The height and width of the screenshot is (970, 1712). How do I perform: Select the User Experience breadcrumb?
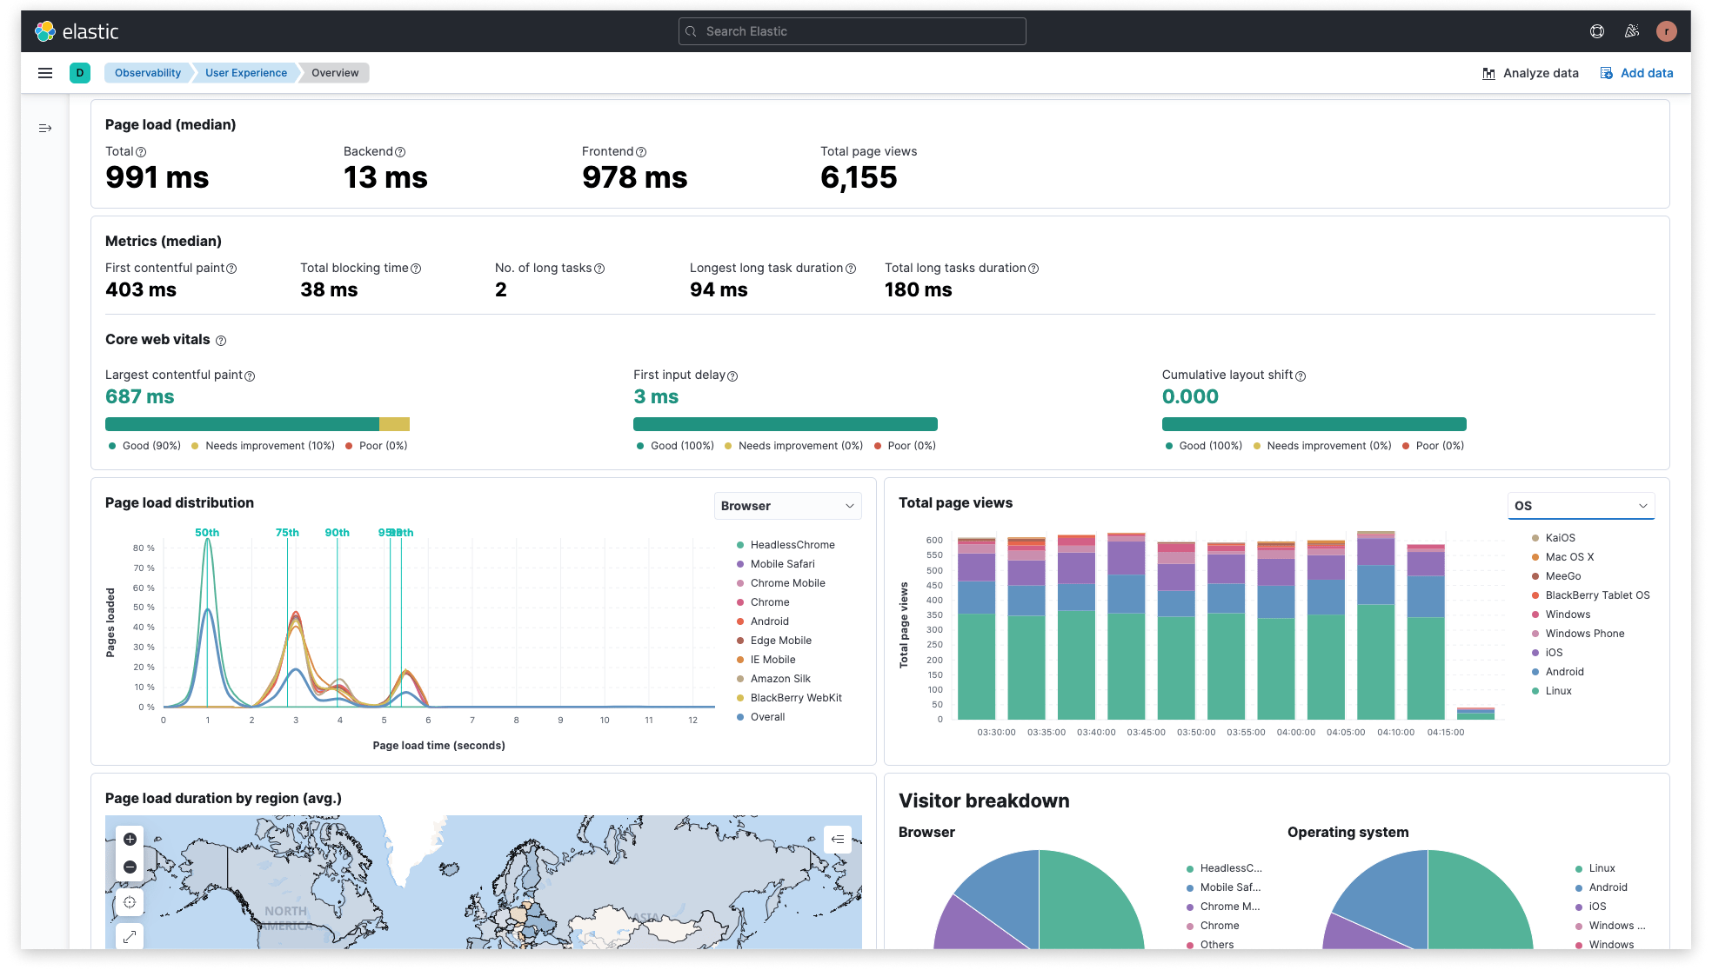coord(245,73)
